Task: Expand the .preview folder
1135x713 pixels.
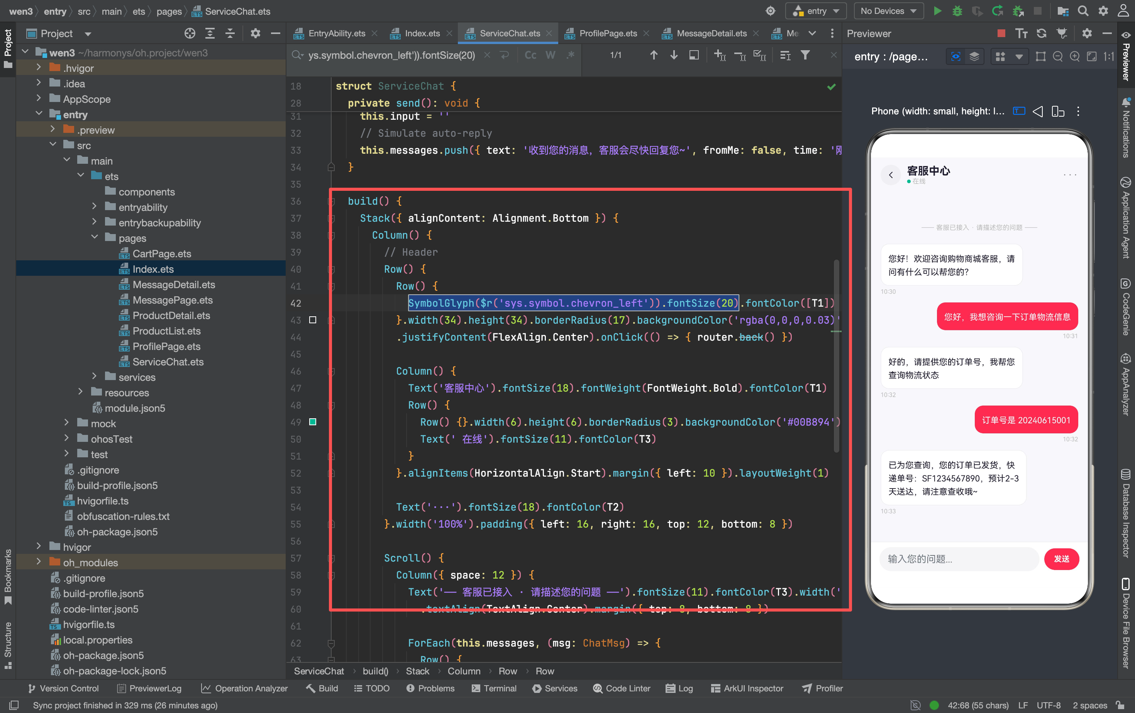Action: [53, 129]
